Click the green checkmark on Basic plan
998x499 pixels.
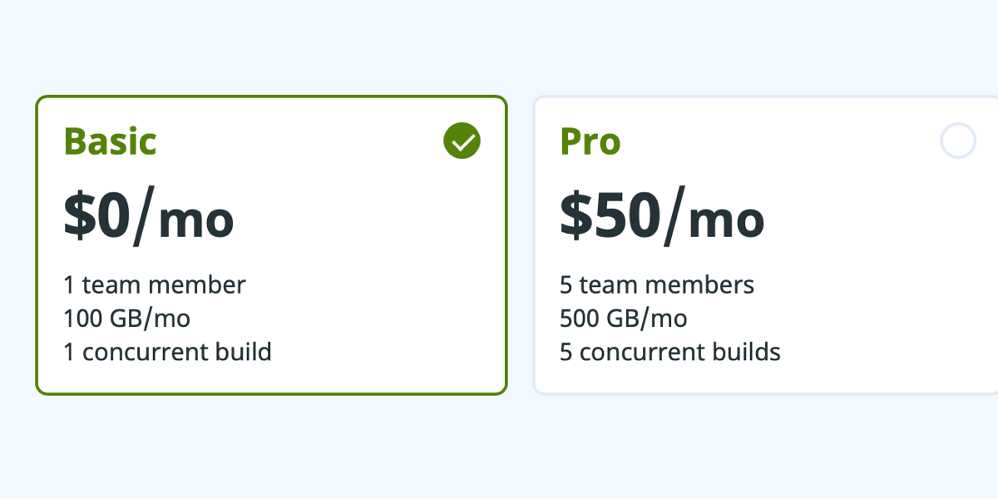tap(462, 141)
